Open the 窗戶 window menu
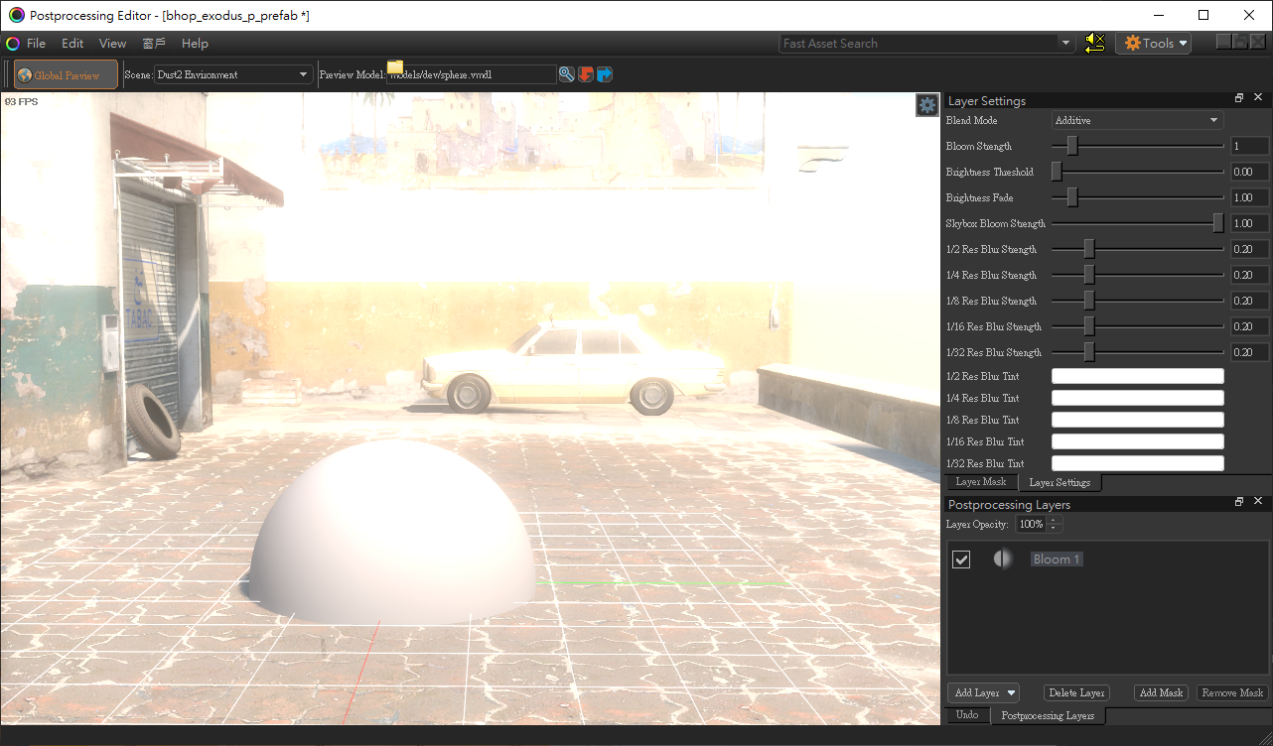 (x=154, y=44)
